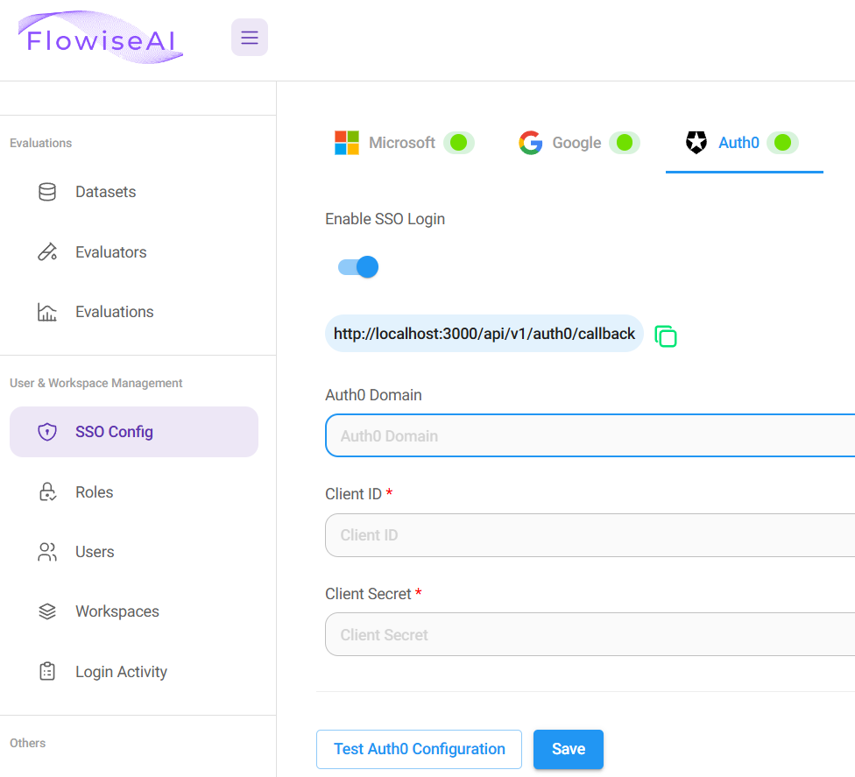
Task: Click the Workspaces layers icon
Action: 47,611
